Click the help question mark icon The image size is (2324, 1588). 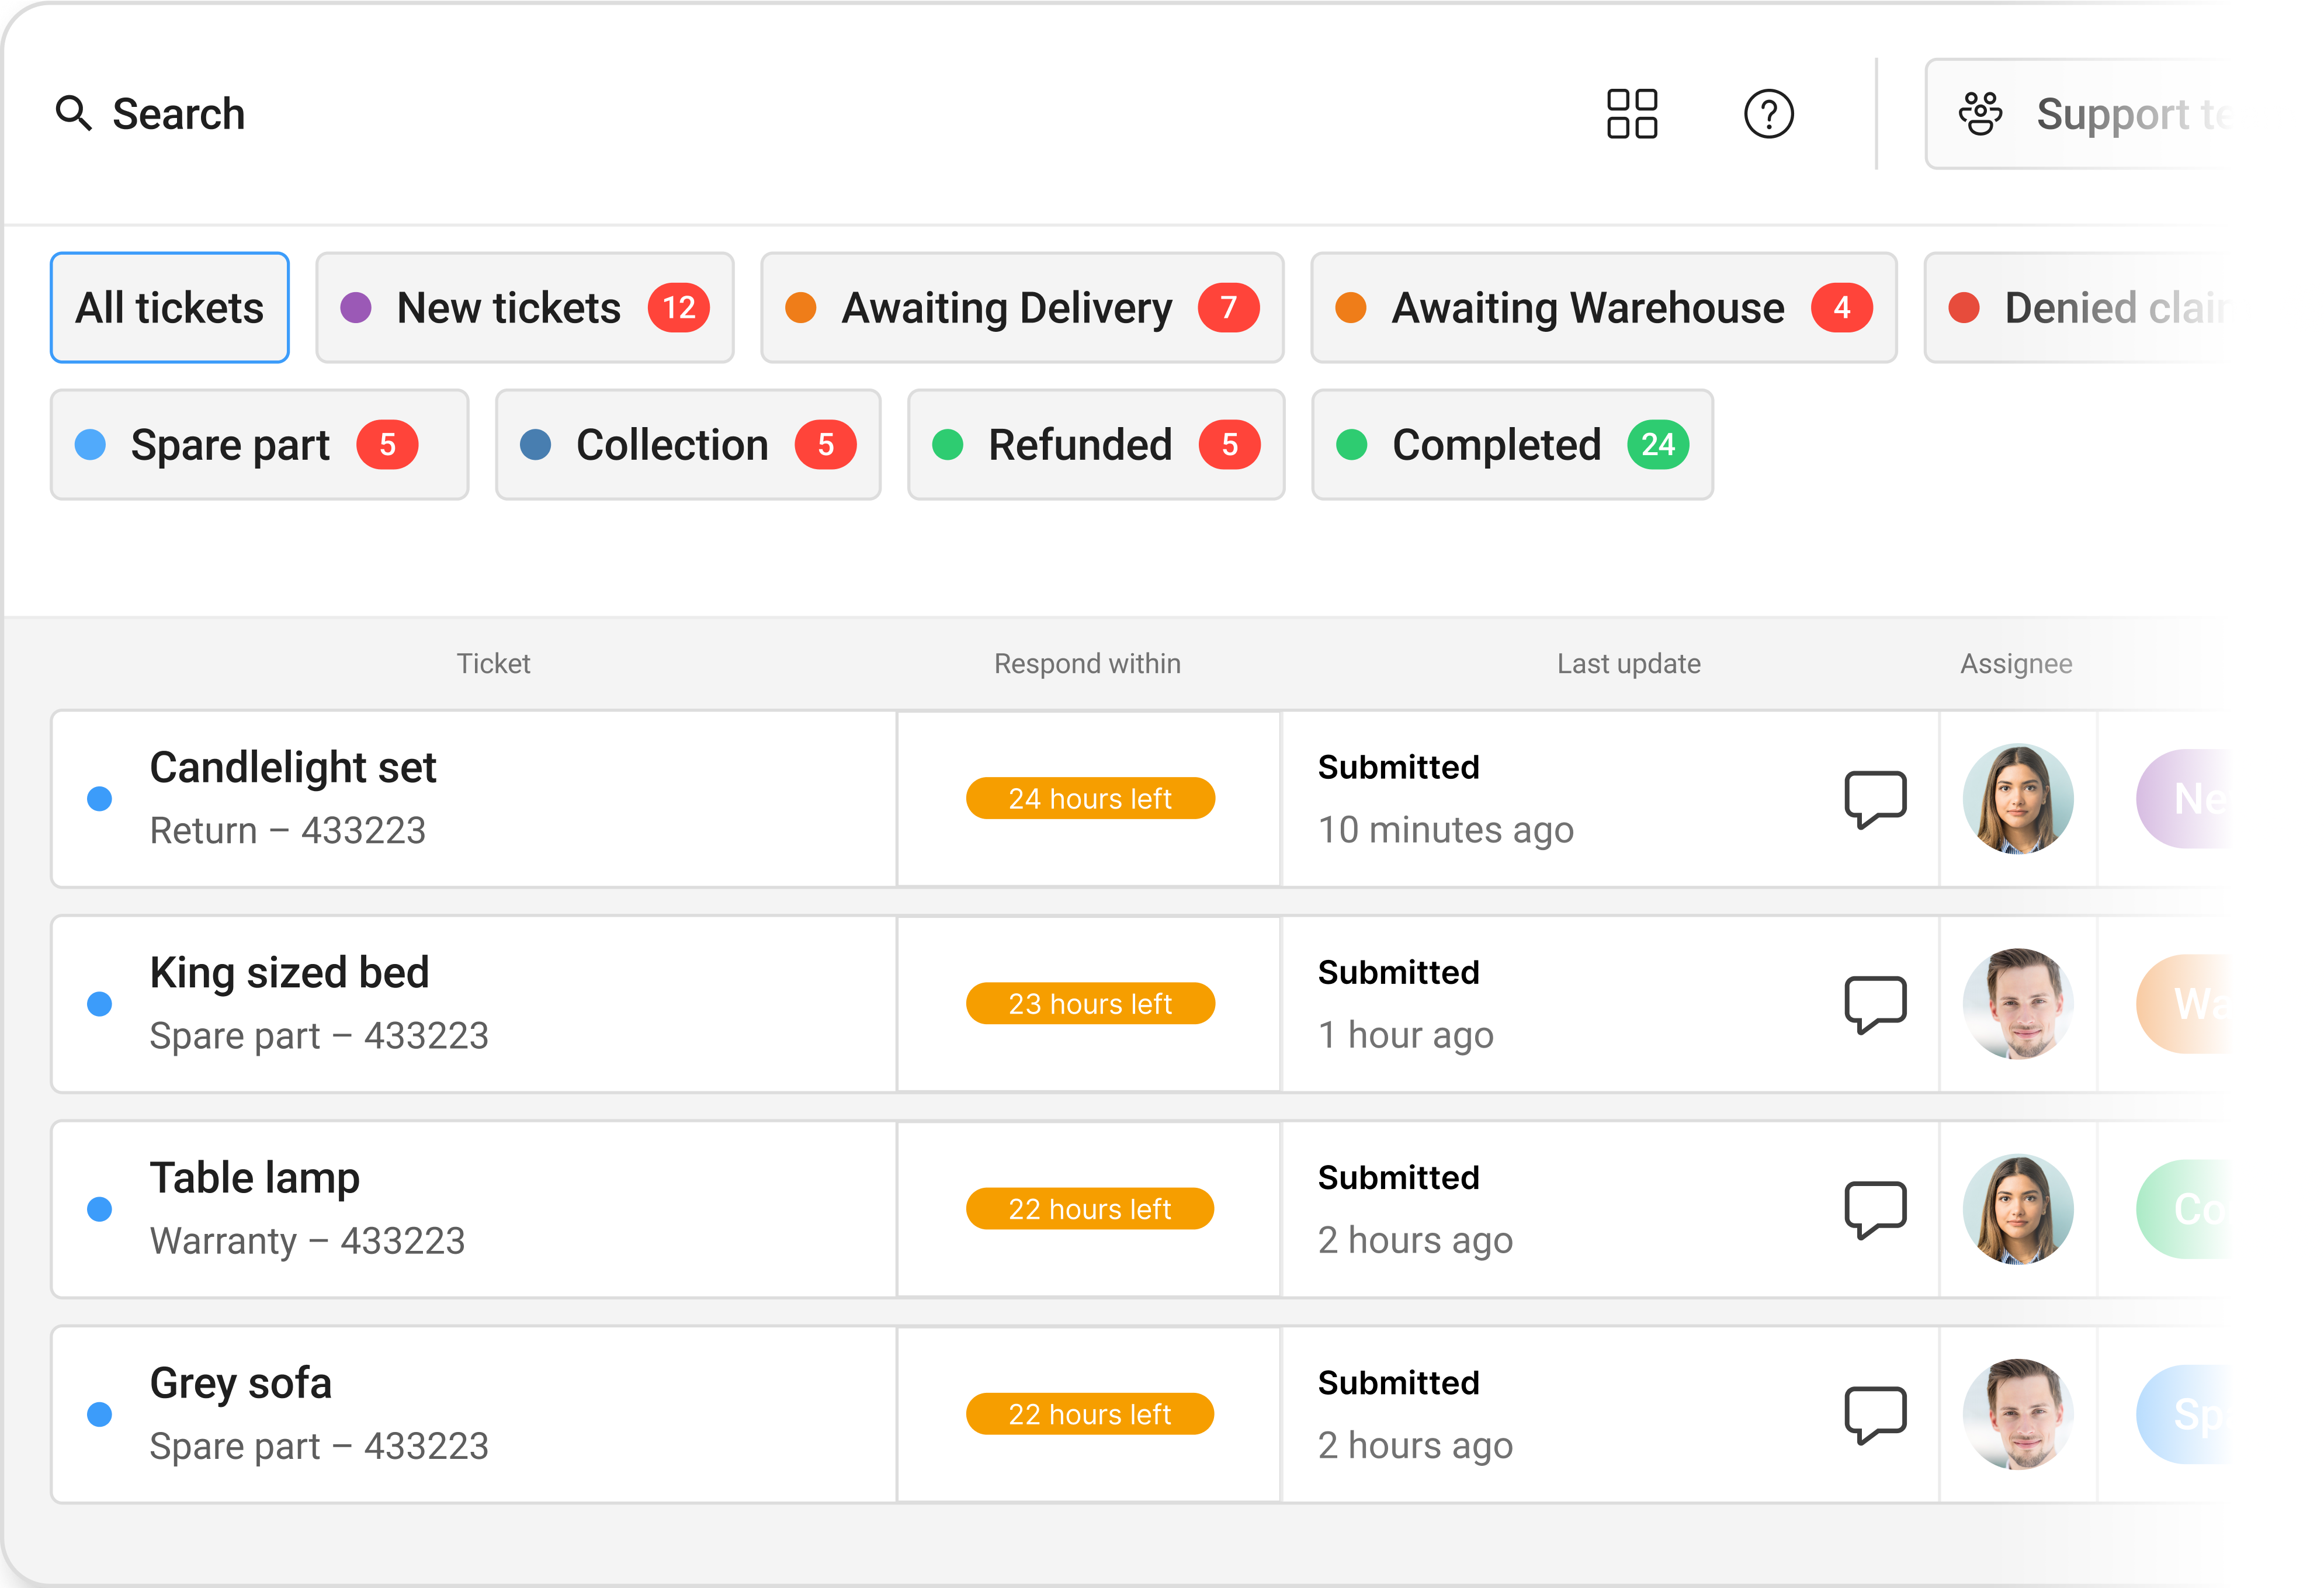tap(1768, 114)
